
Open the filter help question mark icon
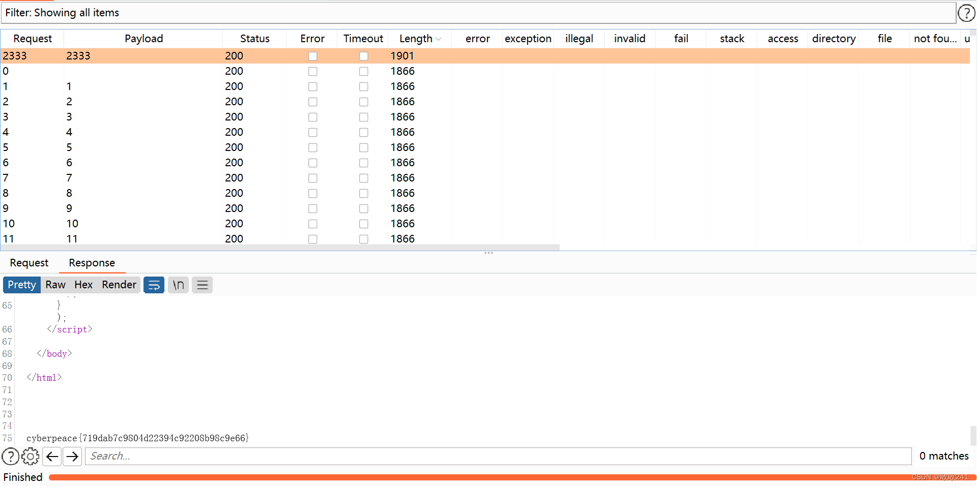tap(966, 13)
